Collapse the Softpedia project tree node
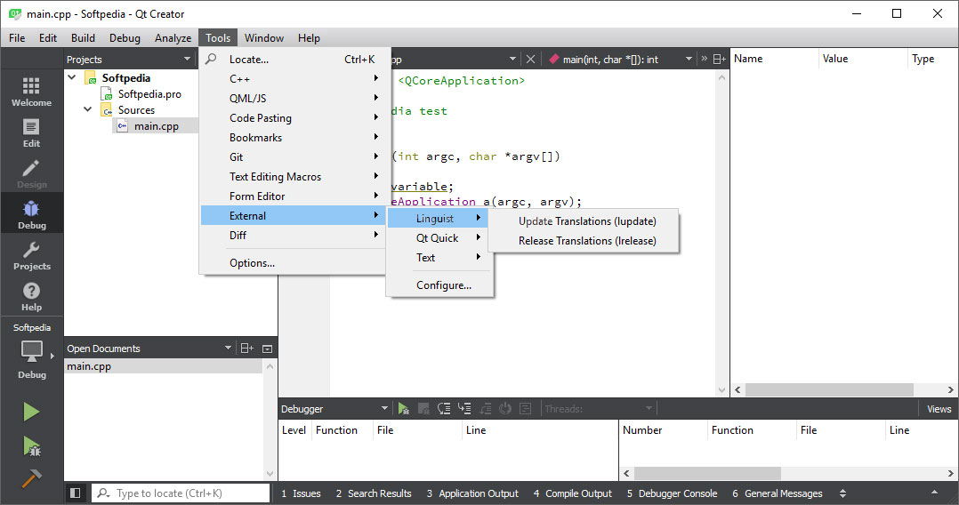 point(72,78)
